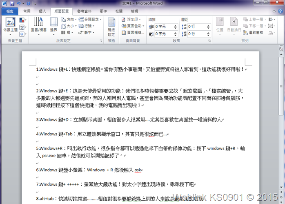Open the Align objects dropdown icon
This screenshot has width=285, height=204.
[x=272, y=19]
